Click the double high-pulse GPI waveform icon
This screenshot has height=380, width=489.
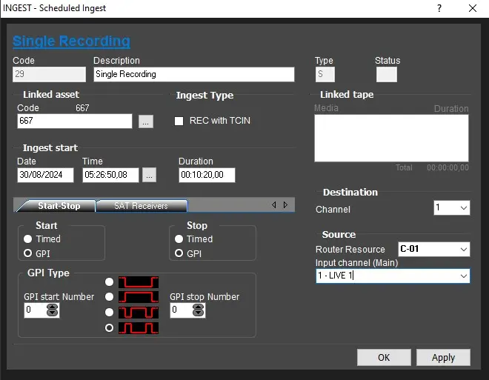click(139, 327)
